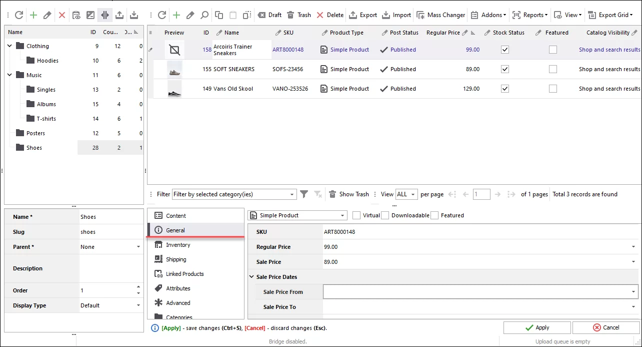Increment the Order value stepper

point(139,287)
